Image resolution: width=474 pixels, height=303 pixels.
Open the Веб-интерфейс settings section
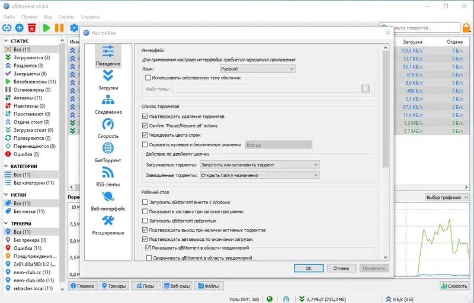point(108,201)
